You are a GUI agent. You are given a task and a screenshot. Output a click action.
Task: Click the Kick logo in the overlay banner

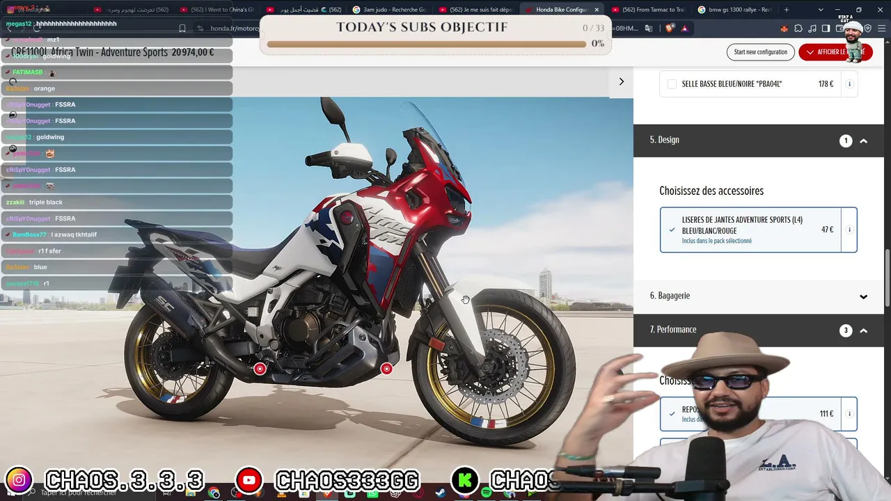click(465, 480)
